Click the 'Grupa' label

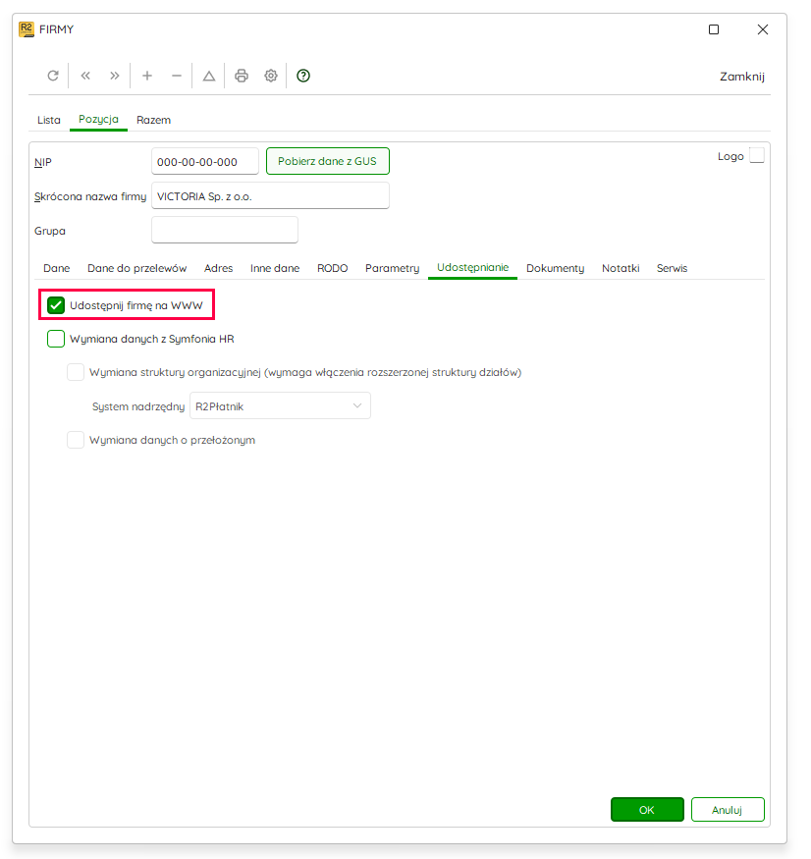pos(50,231)
